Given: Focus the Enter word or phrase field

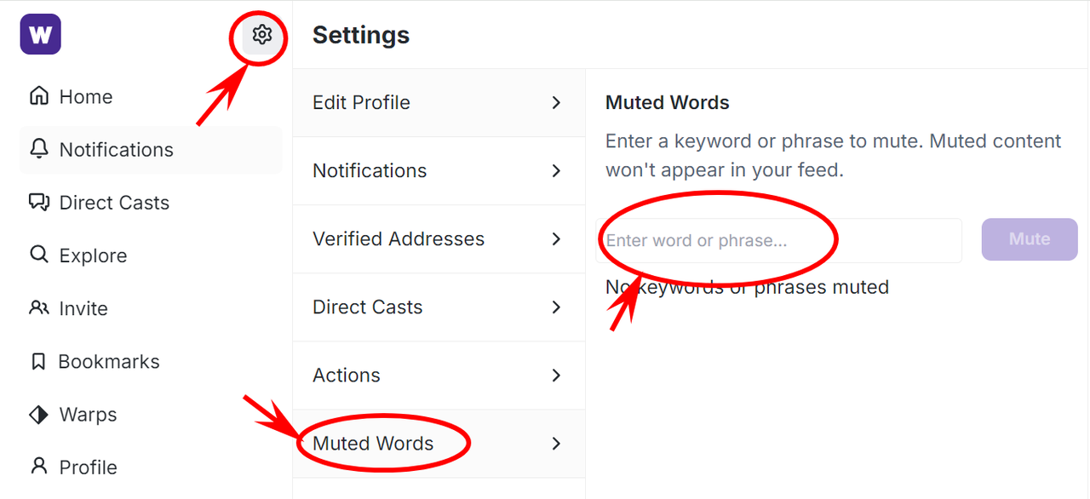Looking at the screenshot, I should point(779,241).
